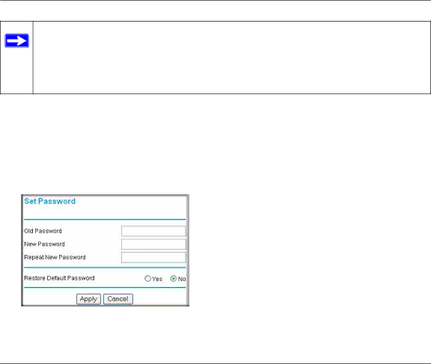Click the divider below Set Password title
Screen dimensions: 431x364
(x=105, y=220)
